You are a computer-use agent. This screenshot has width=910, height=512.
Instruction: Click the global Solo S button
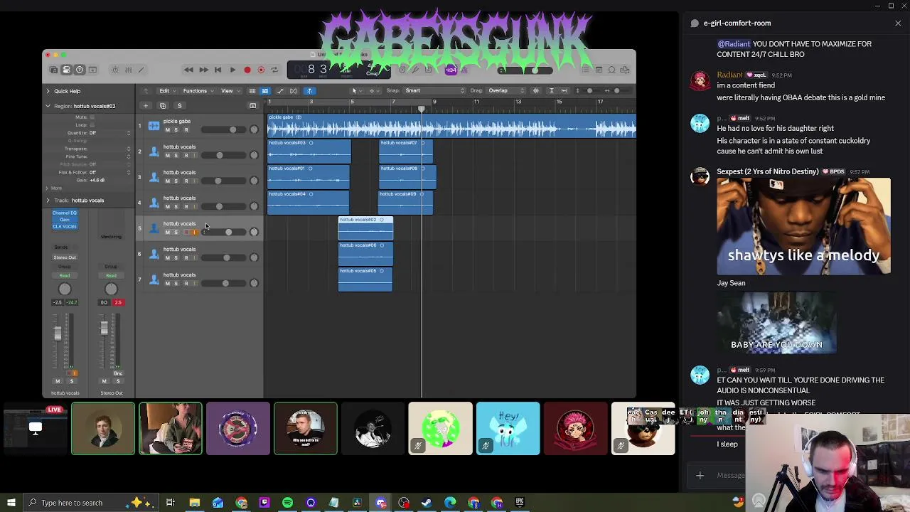click(x=179, y=106)
